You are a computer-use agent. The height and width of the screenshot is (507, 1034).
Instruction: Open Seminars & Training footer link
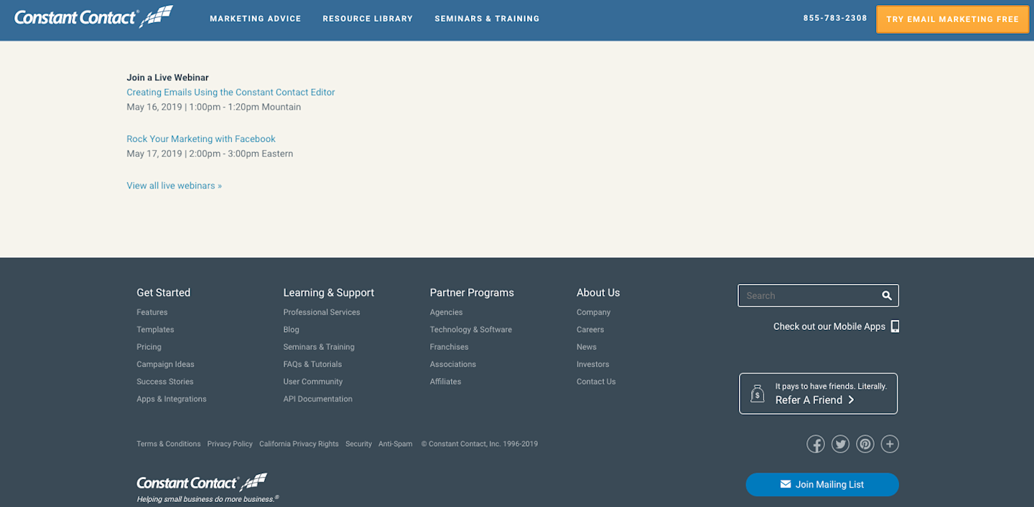pos(319,347)
